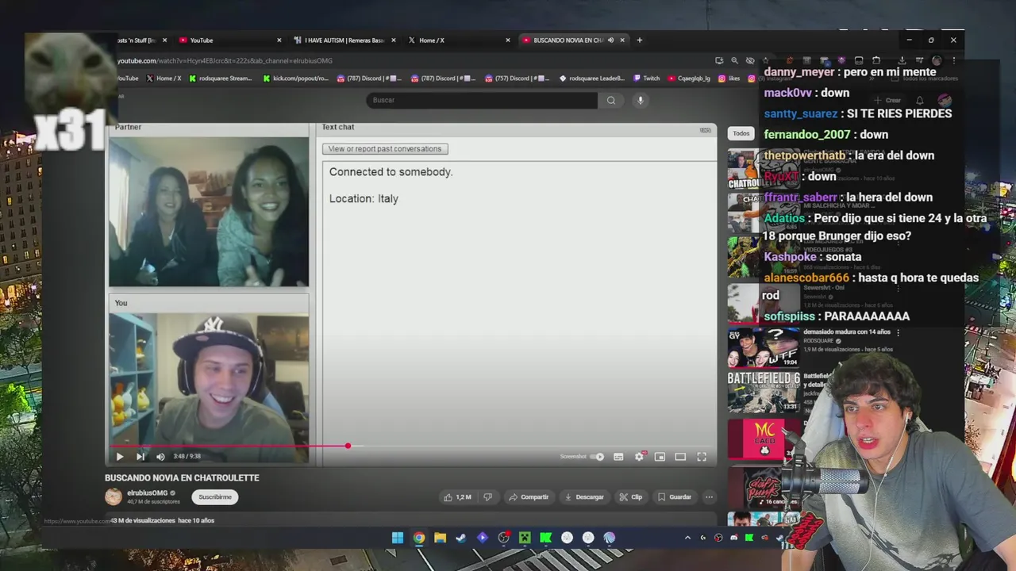Viewport: 1016px width, 571px height.
Task: Click the YouTube search magnifier button
Action: pos(611,100)
